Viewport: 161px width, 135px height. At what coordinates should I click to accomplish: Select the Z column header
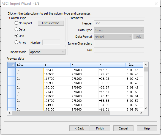pos(112,65)
